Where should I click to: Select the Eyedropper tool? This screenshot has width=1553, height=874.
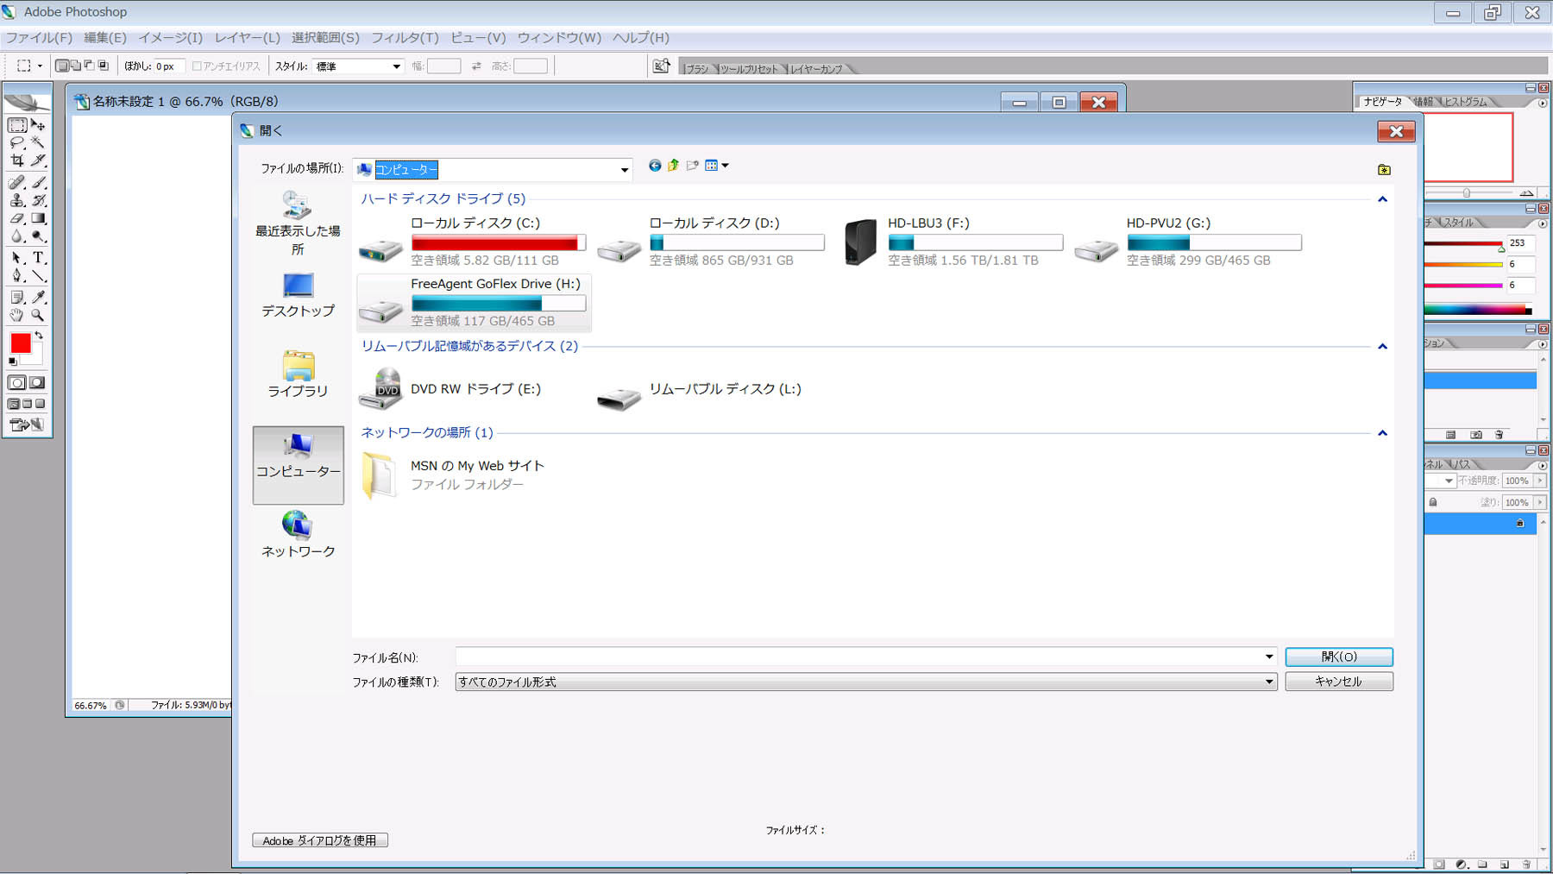38,298
